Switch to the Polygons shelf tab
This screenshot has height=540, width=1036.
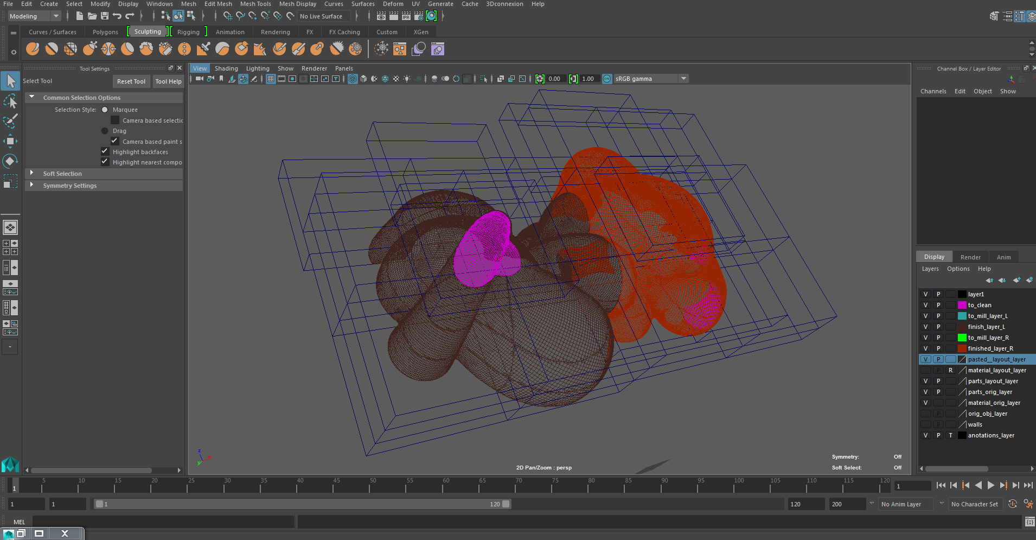(x=105, y=32)
